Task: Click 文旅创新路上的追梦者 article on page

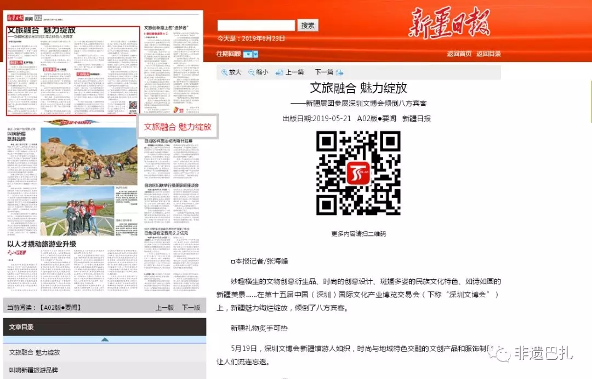Action: pos(171,71)
